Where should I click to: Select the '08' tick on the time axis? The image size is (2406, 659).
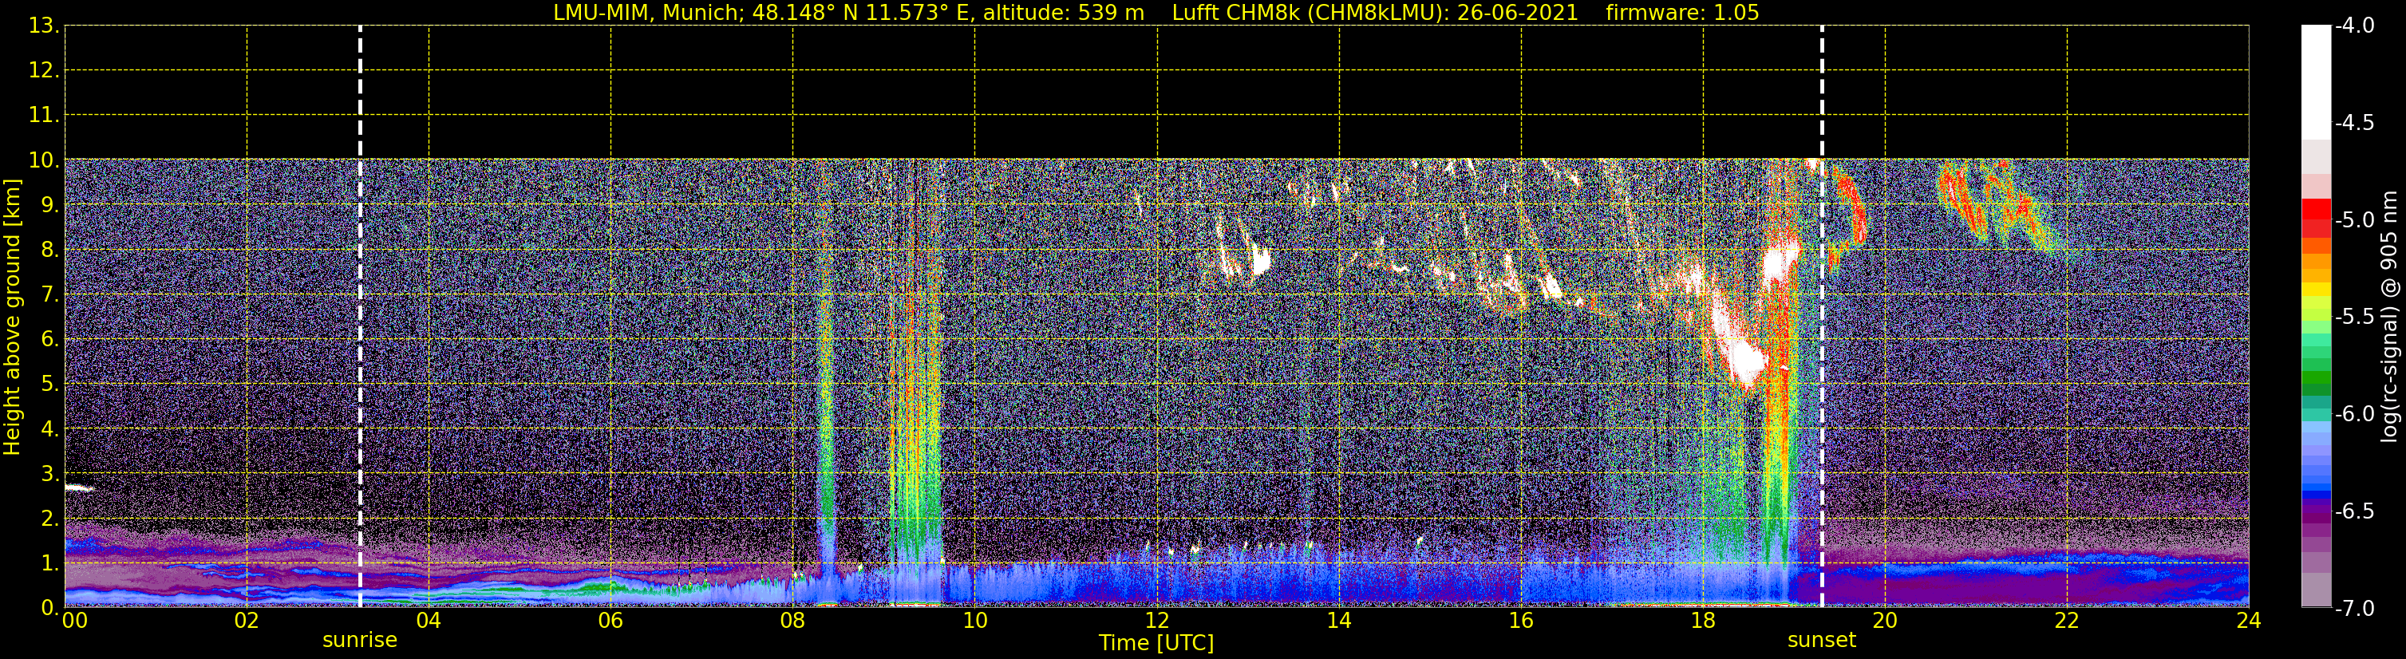[x=793, y=621]
